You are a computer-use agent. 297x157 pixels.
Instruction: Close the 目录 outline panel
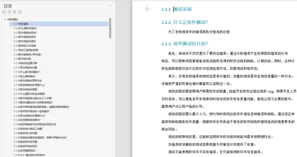coord(110,6)
